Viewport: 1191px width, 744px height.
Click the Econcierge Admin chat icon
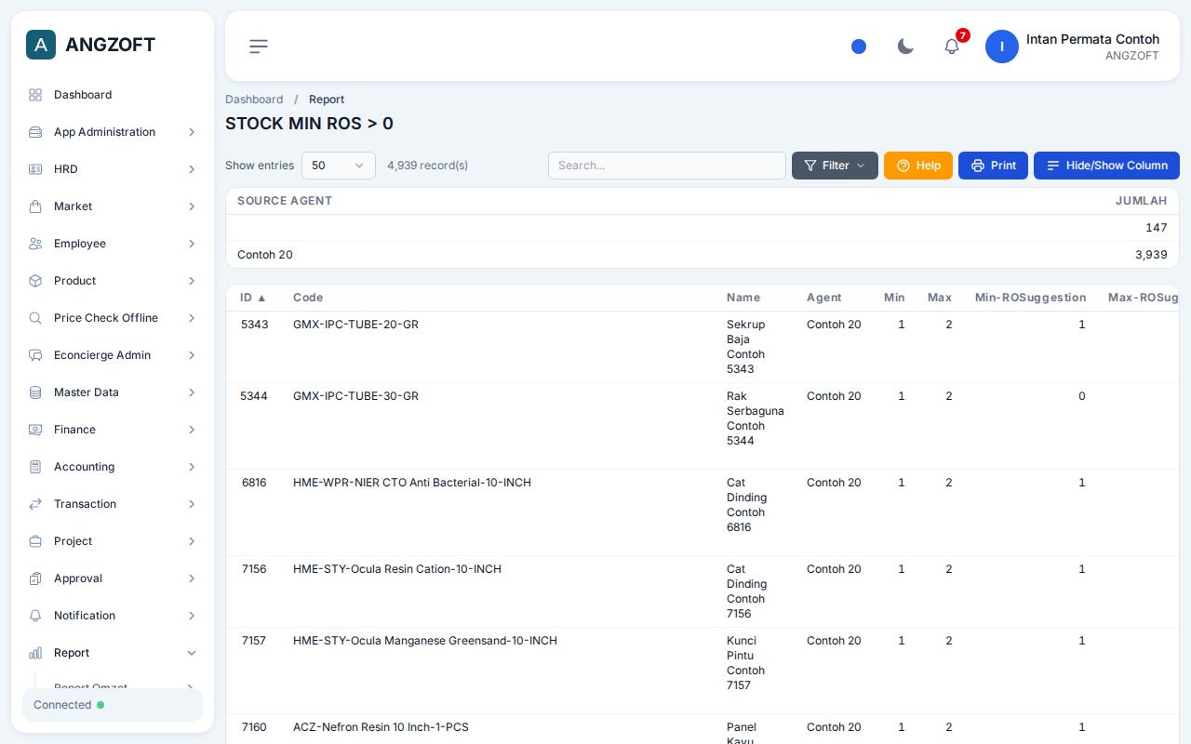35,355
